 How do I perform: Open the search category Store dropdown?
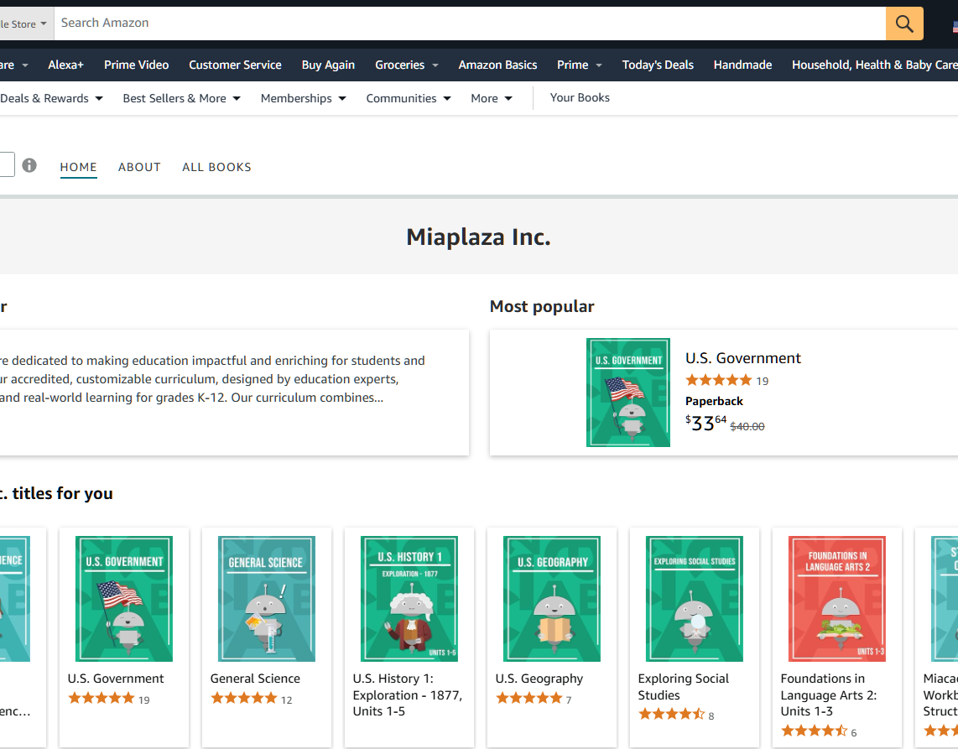click(24, 23)
